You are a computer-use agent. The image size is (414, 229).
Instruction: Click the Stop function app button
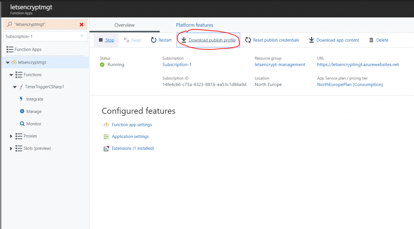[106, 40]
